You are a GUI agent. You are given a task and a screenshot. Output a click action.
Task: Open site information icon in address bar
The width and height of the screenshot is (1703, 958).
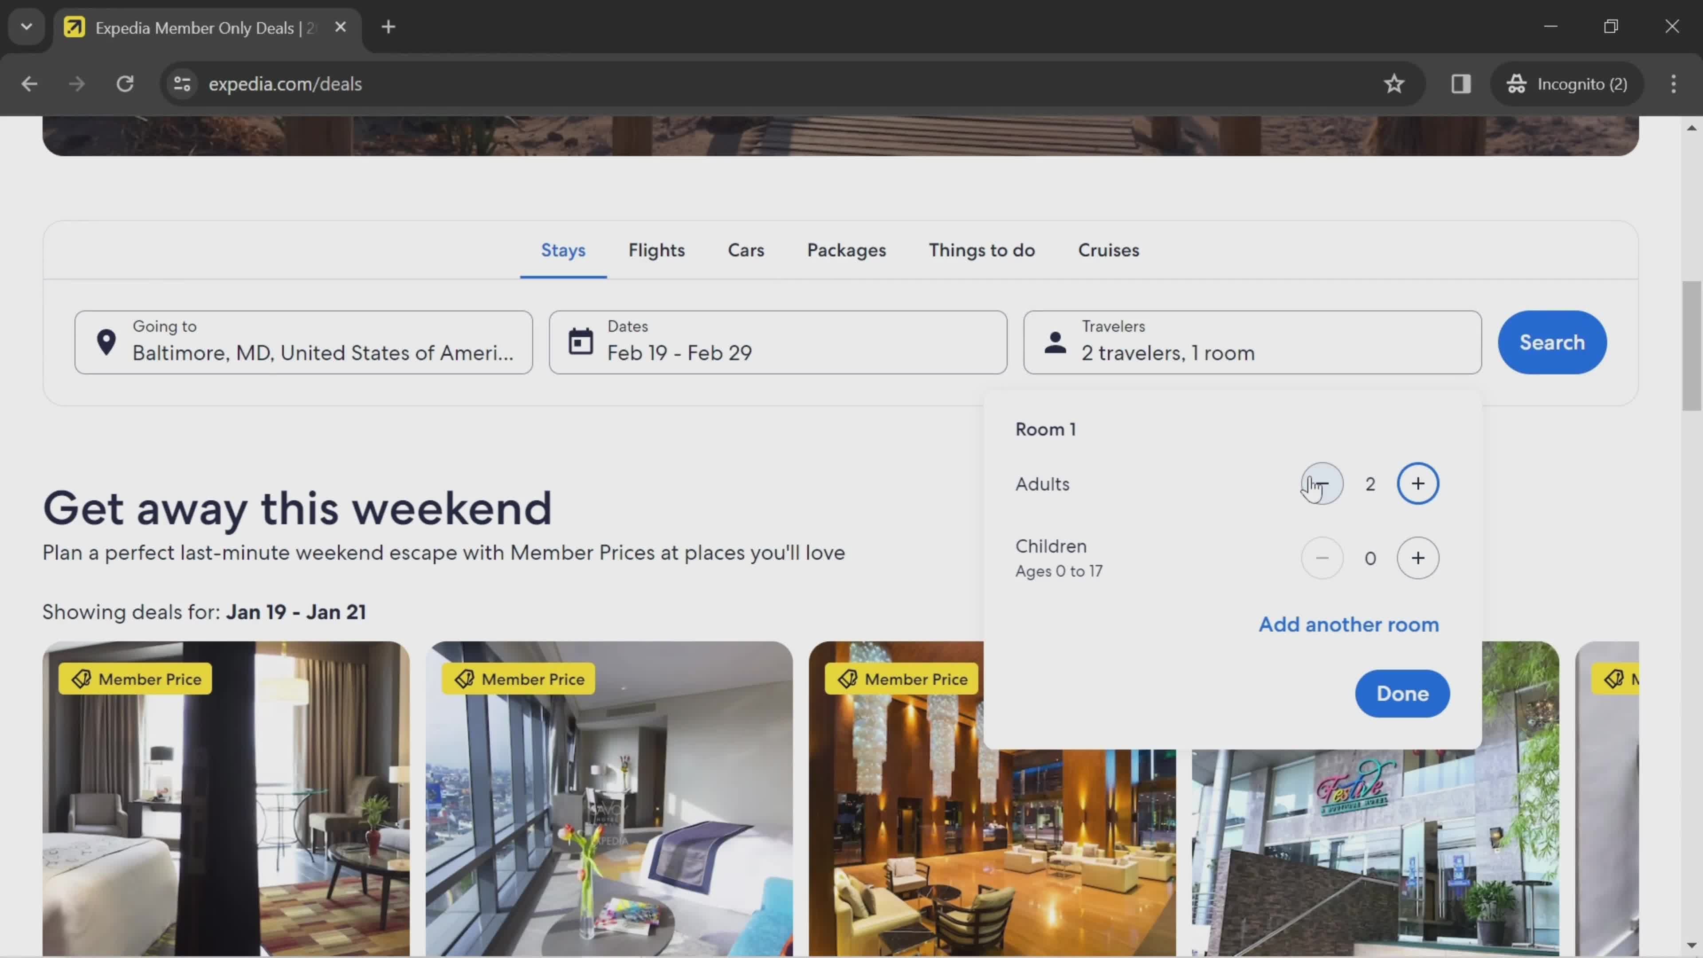pyautogui.click(x=182, y=84)
